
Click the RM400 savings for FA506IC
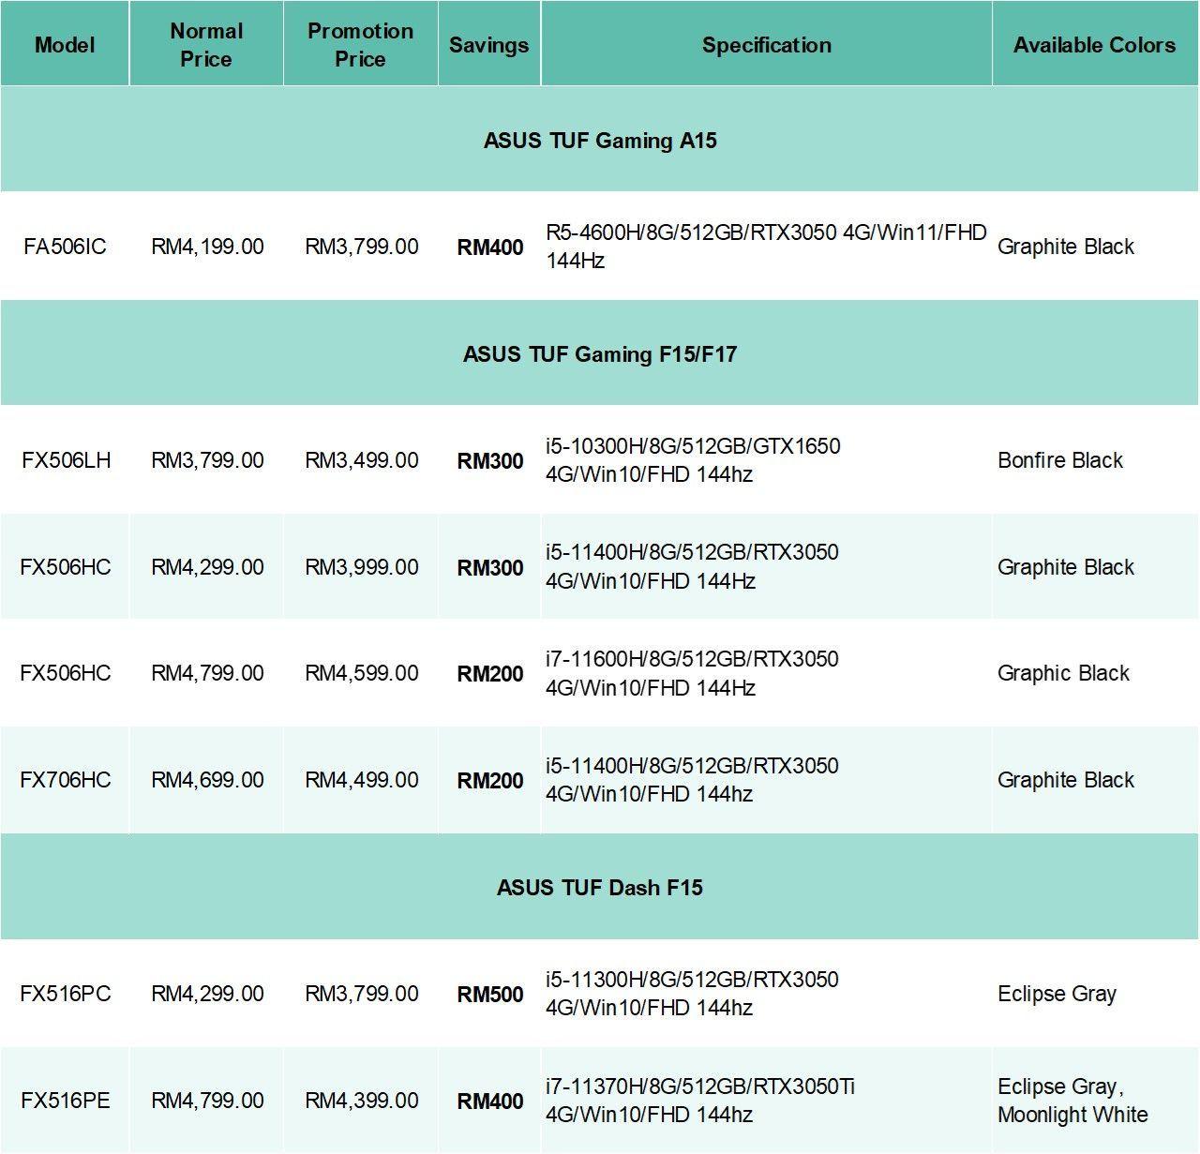click(490, 247)
